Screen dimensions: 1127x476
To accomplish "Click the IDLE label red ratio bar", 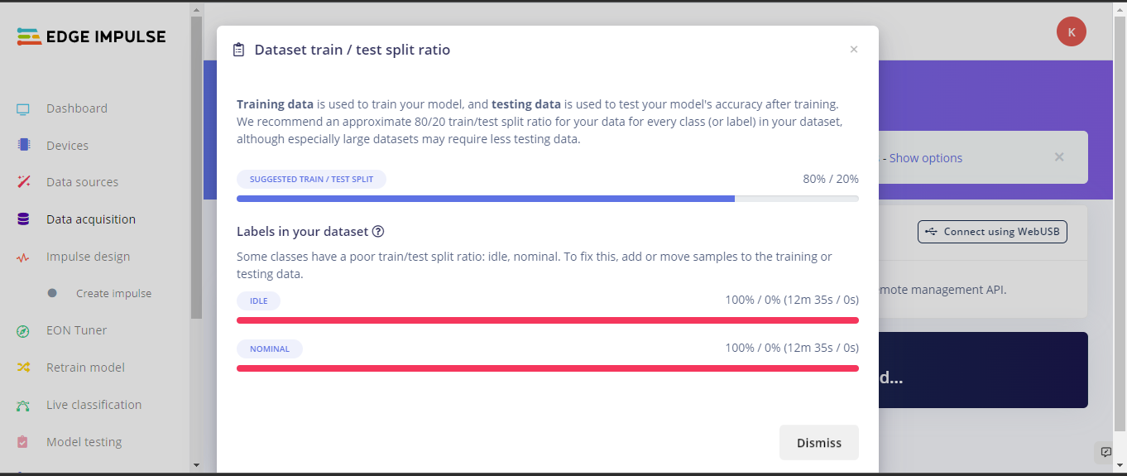I will pyautogui.click(x=548, y=320).
